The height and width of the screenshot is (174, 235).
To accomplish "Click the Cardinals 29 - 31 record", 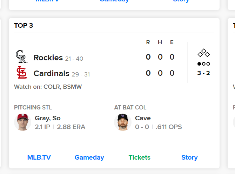I will point(81,74).
